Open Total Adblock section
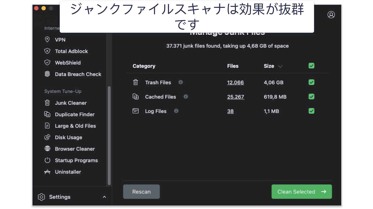The width and height of the screenshot is (373, 209). coord(71,51)
